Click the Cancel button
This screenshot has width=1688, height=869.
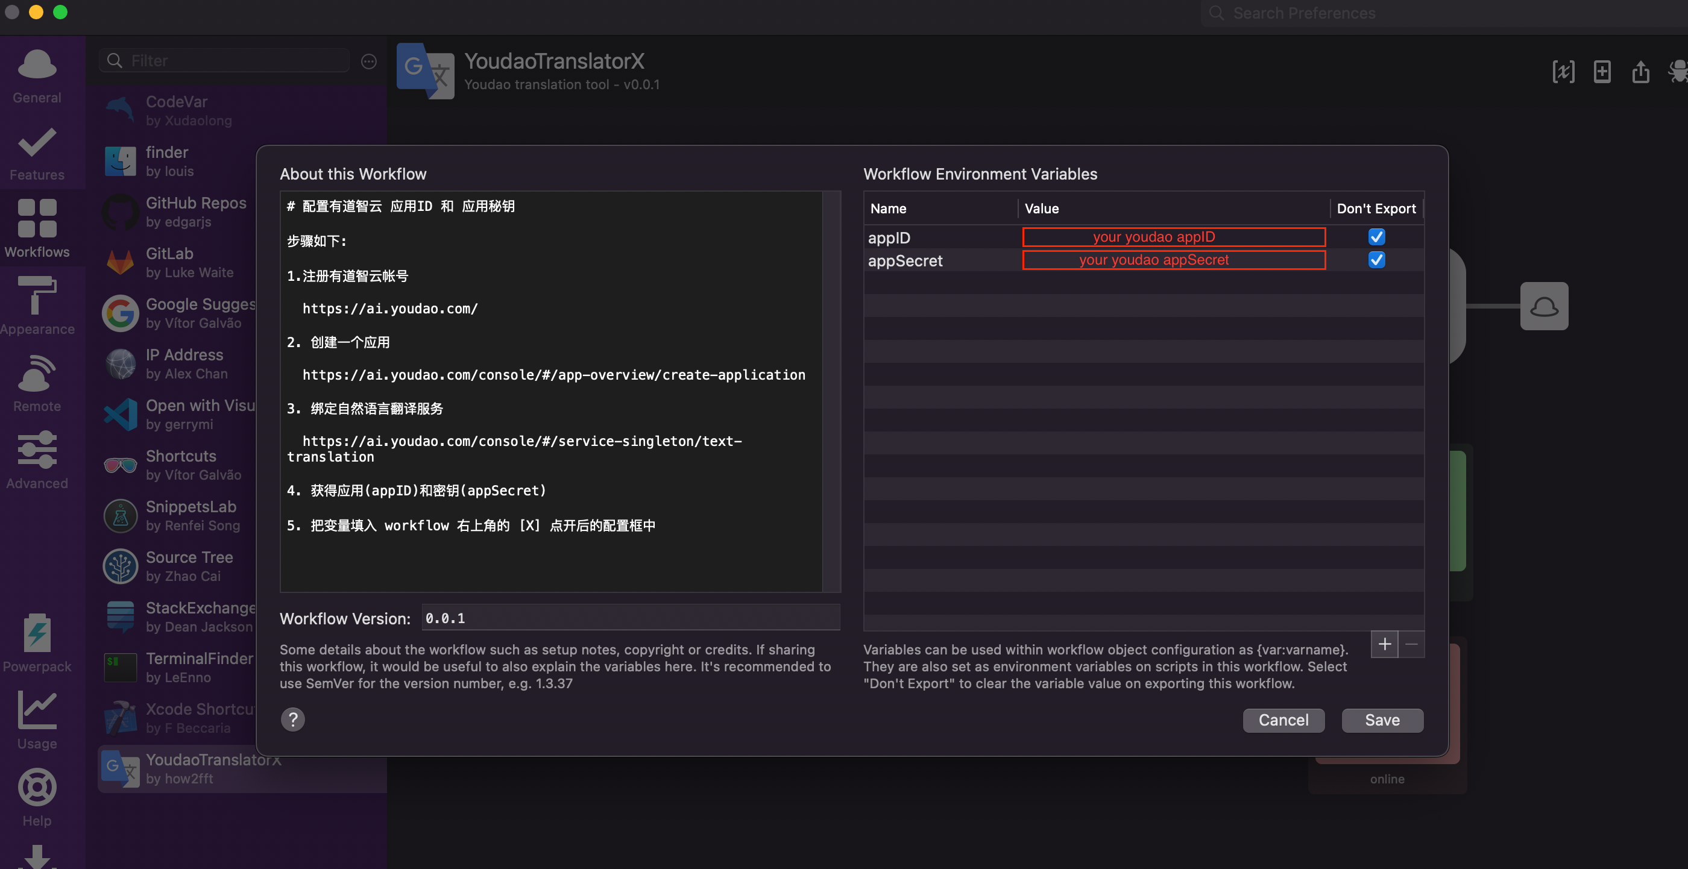click(x=1283, y=720)
